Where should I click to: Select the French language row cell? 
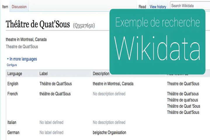point(13,94)
